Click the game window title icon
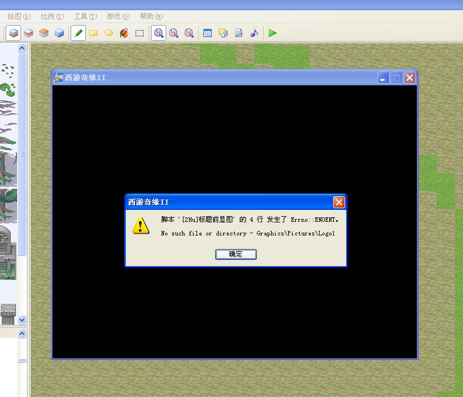This screenshot has height=397, width=463. point(58,77)
